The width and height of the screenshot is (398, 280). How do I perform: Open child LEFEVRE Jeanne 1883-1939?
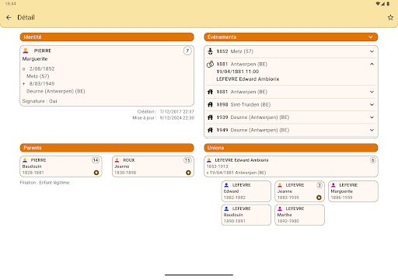coord(299,191)
